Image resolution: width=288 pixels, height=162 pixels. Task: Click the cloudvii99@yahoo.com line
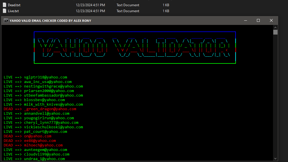click(x=36, y=154)
